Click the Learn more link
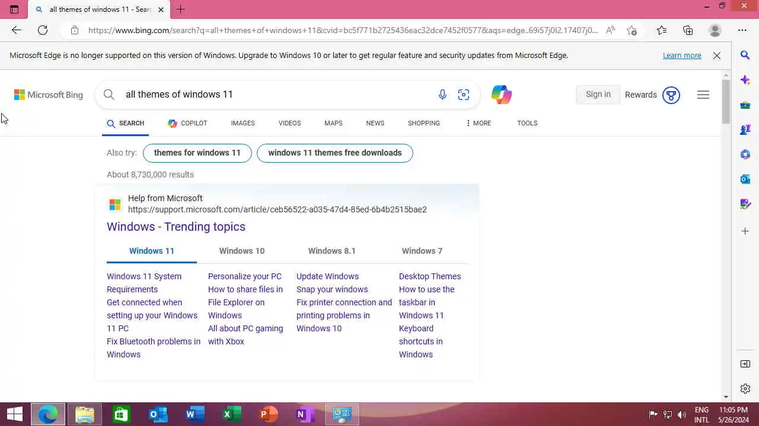Image resolution: width=759 pixels, height=426 pixels. pos(682,56)
